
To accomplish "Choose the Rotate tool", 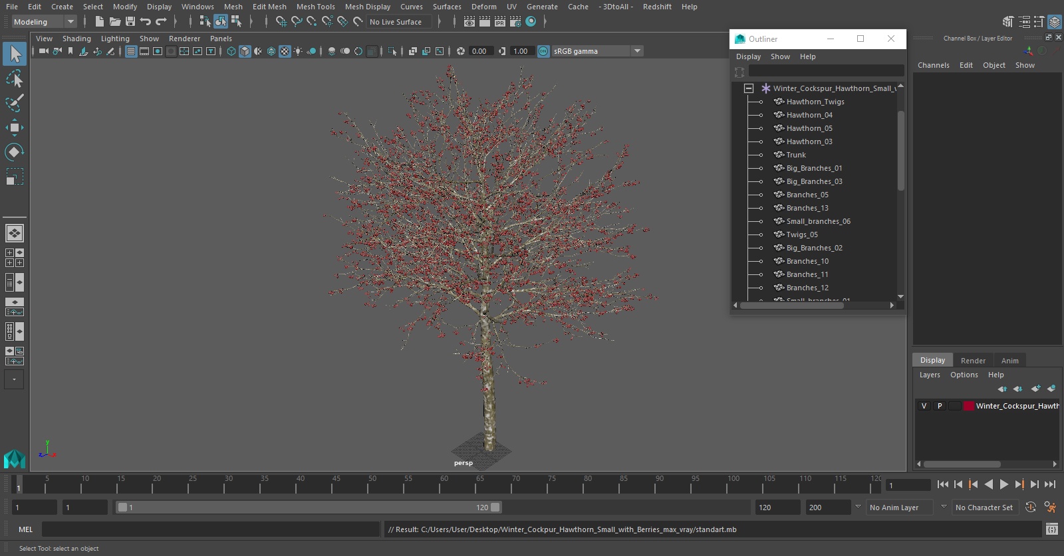I will 15,152.
